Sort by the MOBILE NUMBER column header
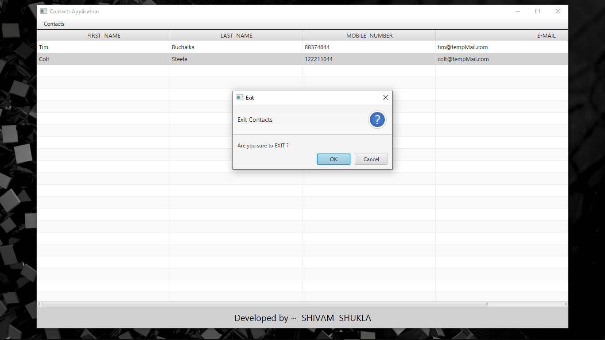 pyautogui.click(x=369, y=35)
